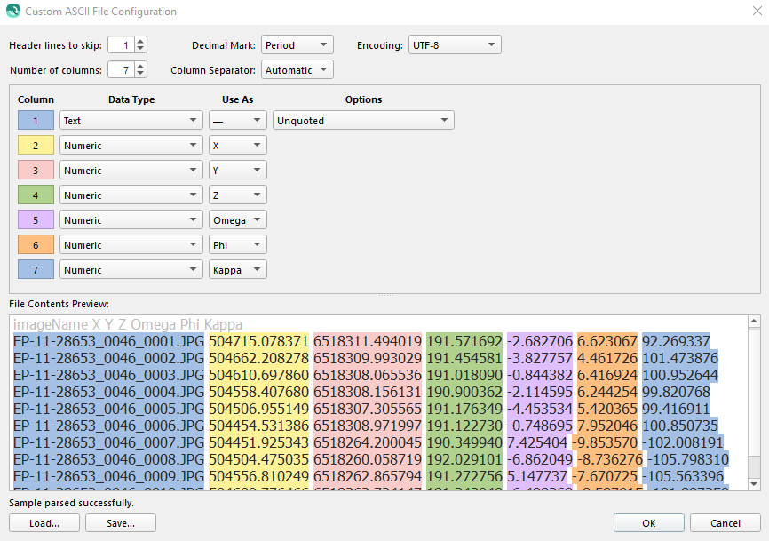Confirm configuration with OK button

point(648,523)
